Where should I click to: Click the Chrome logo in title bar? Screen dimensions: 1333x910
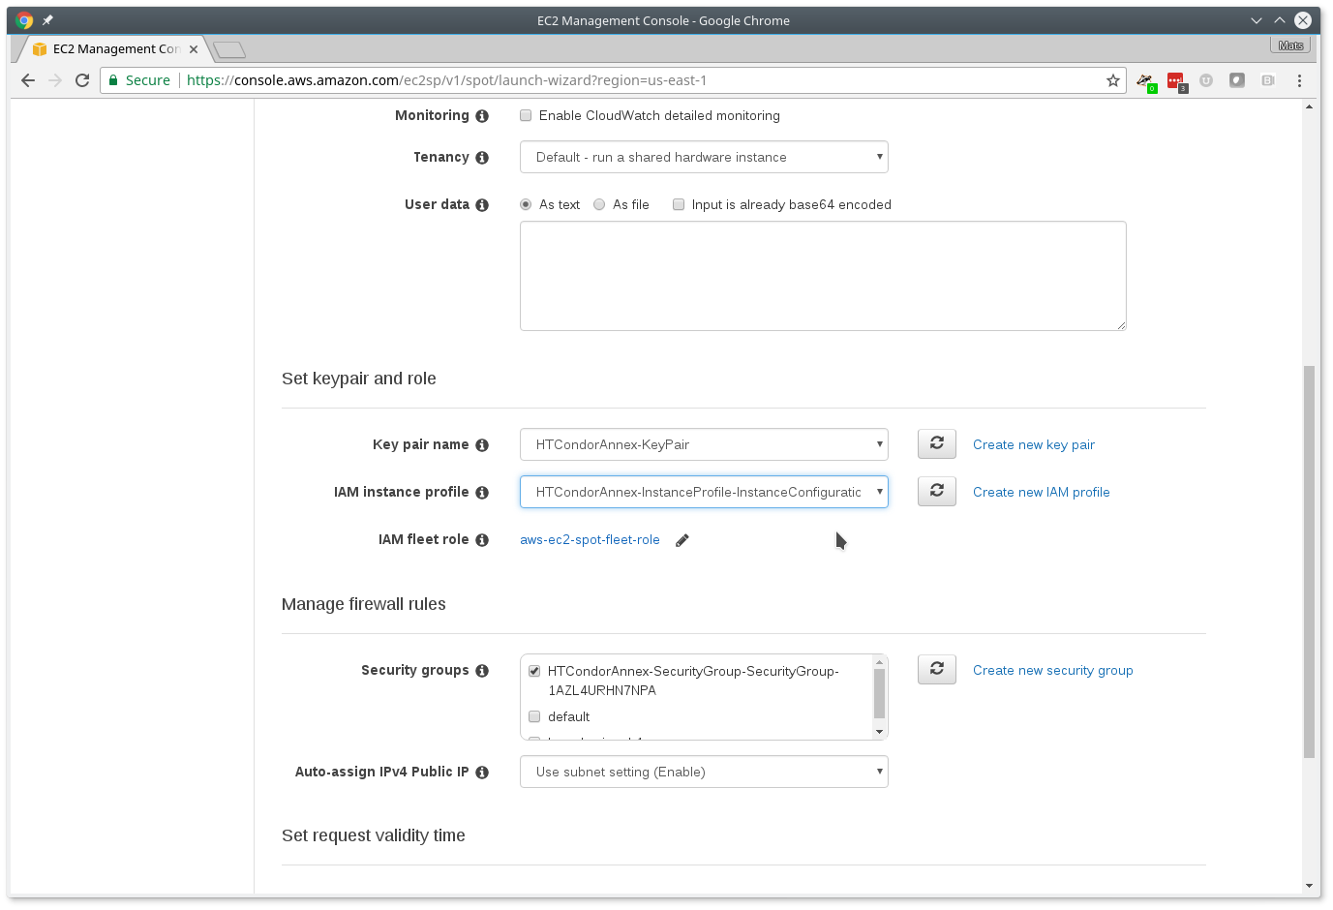pos(25,20)
